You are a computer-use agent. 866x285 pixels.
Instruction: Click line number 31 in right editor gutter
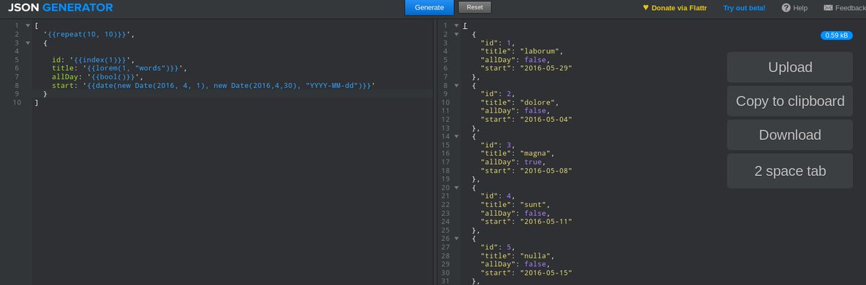tap(445, 281)
